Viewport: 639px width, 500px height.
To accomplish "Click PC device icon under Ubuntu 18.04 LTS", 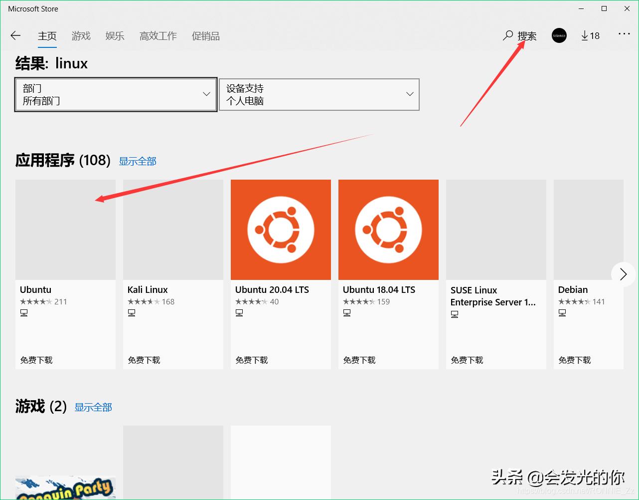I will [x=347, y=313].
